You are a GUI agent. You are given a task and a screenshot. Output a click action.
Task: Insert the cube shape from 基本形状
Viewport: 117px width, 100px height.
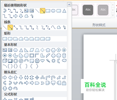(x=5, y=61)
